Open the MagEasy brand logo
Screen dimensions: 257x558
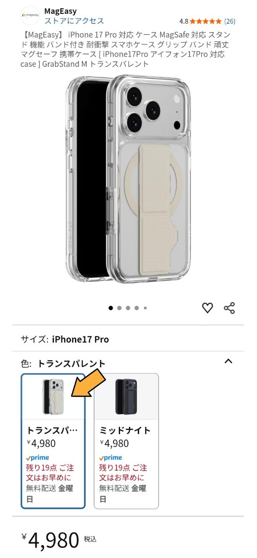30,15
